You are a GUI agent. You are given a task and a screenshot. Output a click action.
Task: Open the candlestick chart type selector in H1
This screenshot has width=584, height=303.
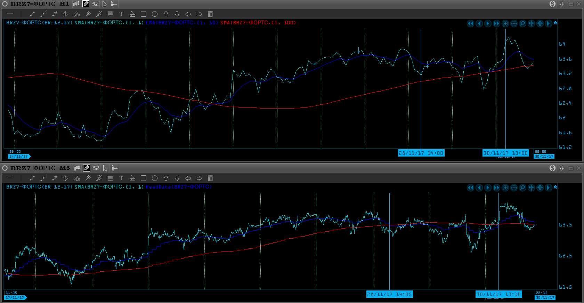pyautogui.click(x=76, y=4)
